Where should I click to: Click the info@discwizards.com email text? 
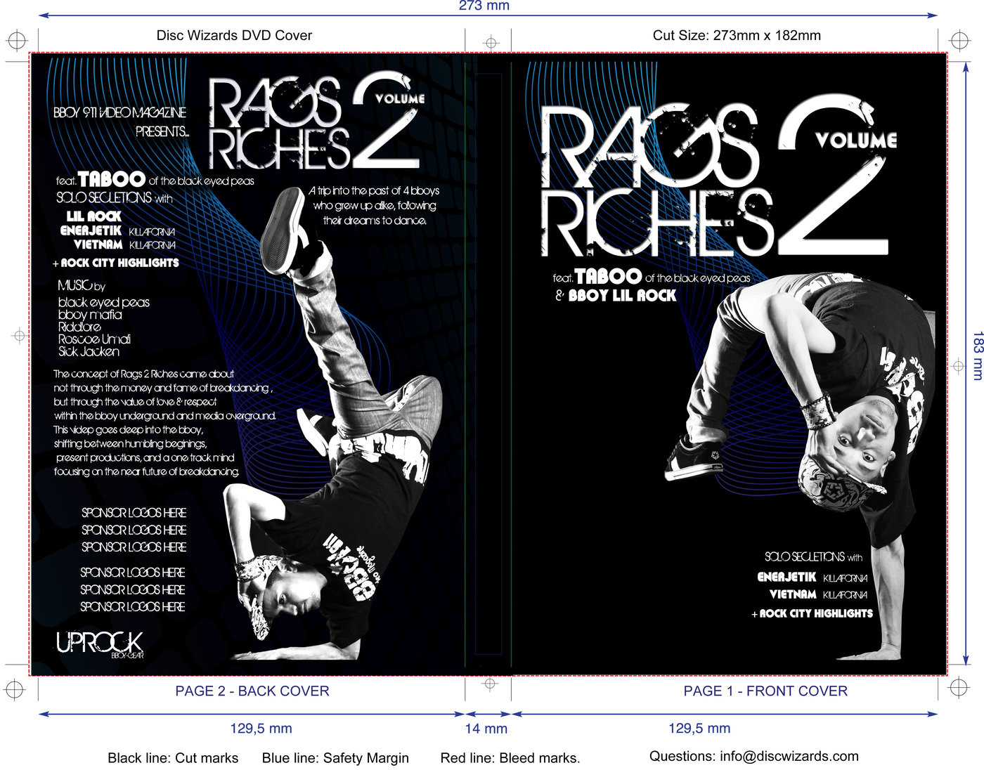tap(789, 756)
